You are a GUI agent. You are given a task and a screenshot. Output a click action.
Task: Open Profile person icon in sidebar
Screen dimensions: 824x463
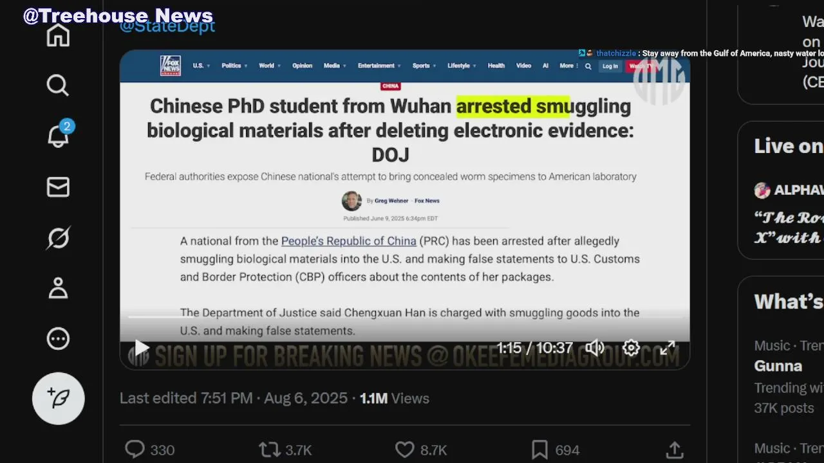click(58, 288)
